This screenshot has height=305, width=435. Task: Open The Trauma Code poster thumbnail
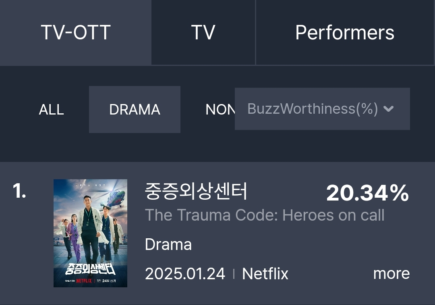pyautogui.click(x=90, y=233)
